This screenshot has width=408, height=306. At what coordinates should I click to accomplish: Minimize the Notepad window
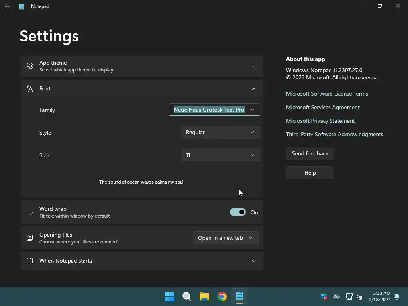[x=362, y=6]
